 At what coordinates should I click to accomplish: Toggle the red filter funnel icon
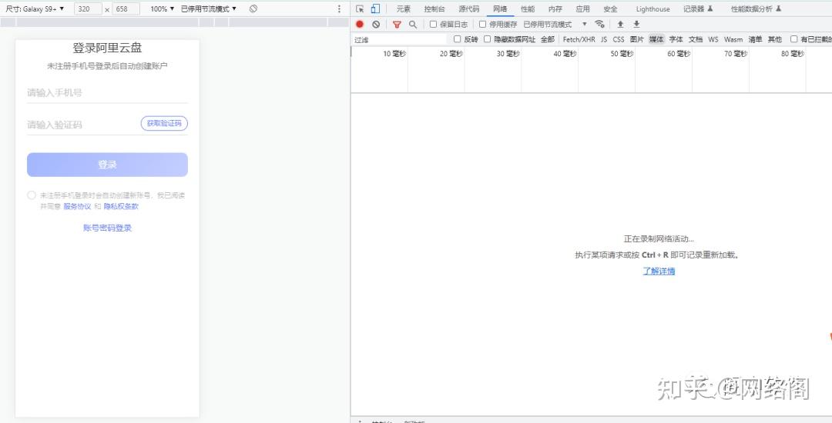point(397,25)
